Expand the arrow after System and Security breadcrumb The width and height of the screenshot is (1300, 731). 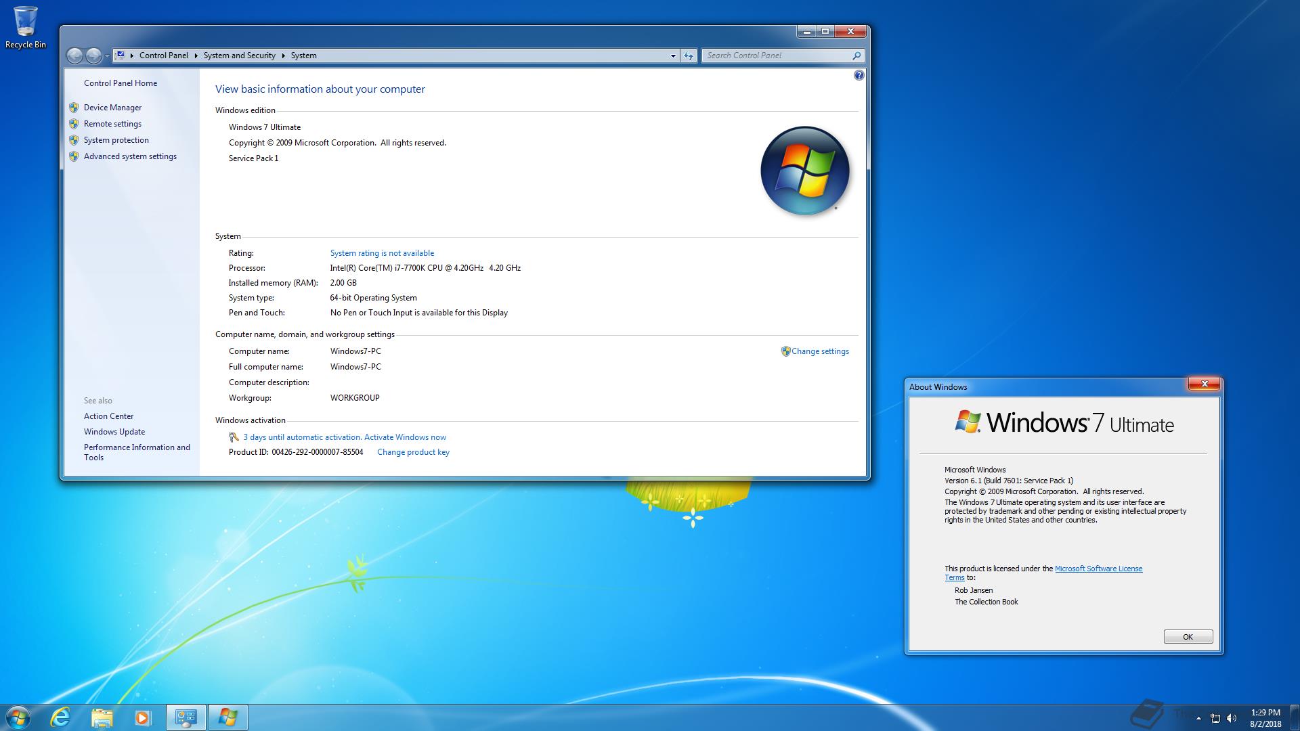[283, 56]
